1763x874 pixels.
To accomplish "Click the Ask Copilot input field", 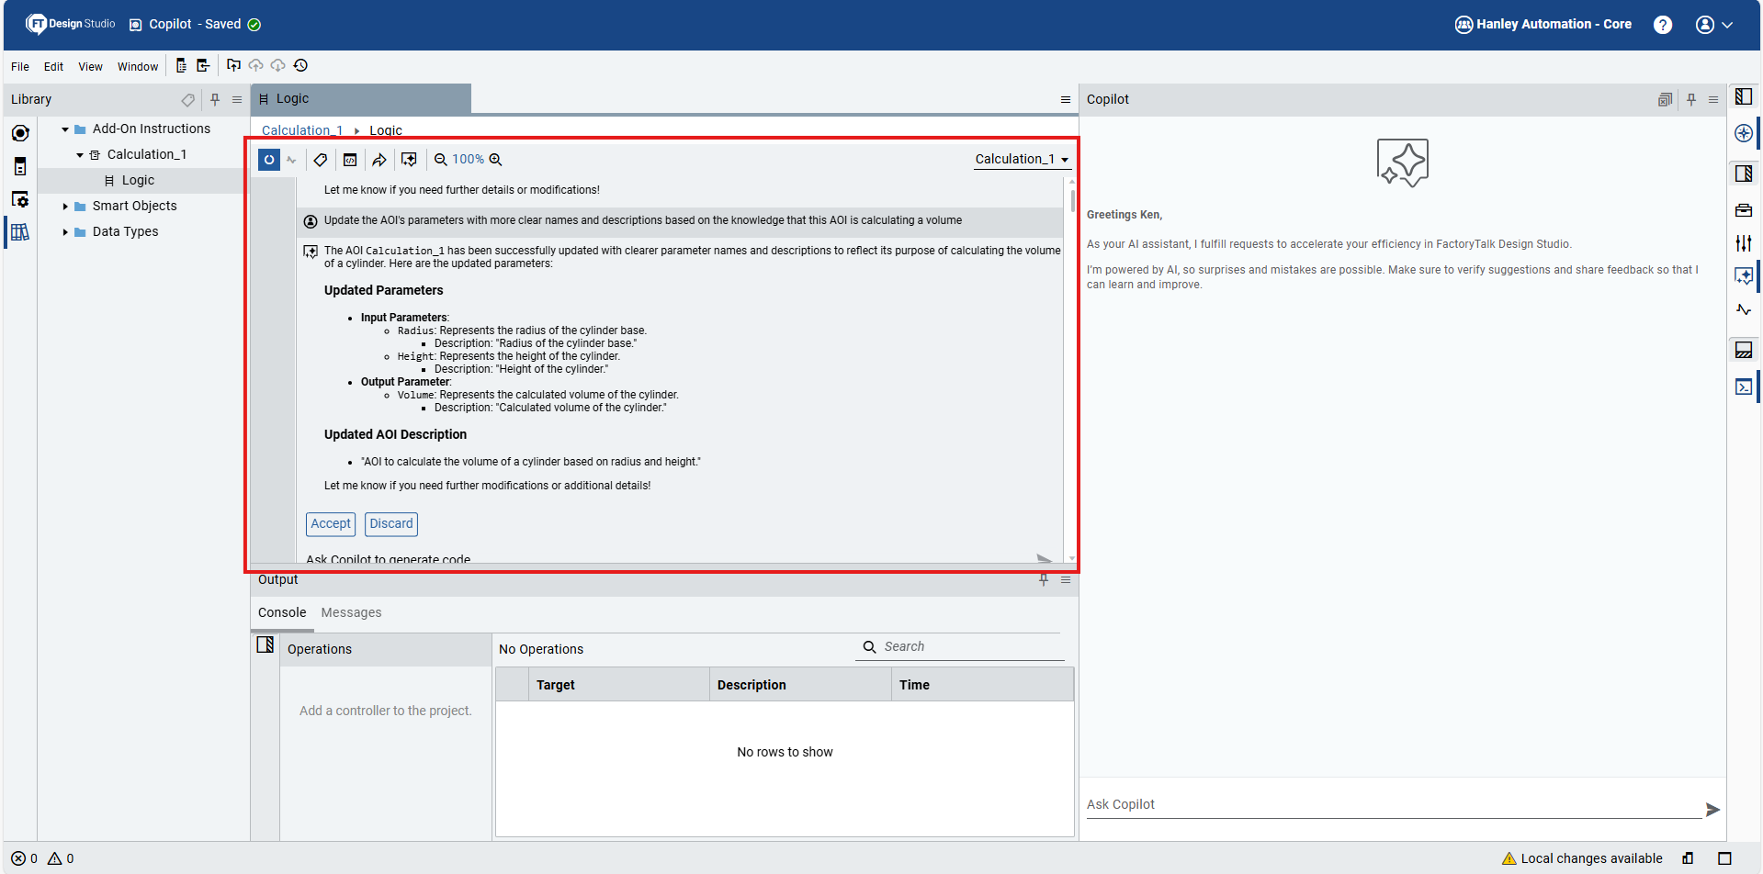I will [x=1394, y=805].
